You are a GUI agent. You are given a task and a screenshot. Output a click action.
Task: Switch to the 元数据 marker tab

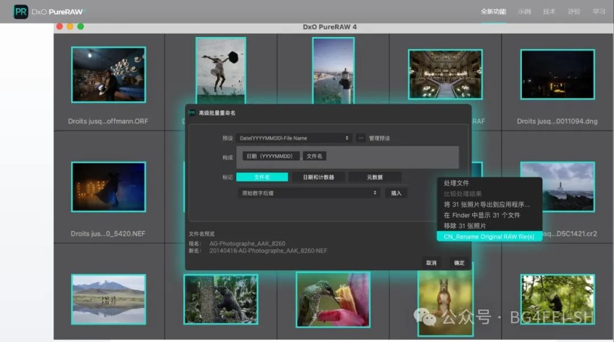pos(374,177)
